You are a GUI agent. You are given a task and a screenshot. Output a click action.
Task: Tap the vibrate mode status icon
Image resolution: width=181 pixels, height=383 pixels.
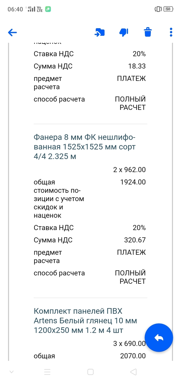pyautogui.click(x=158, y=9)
